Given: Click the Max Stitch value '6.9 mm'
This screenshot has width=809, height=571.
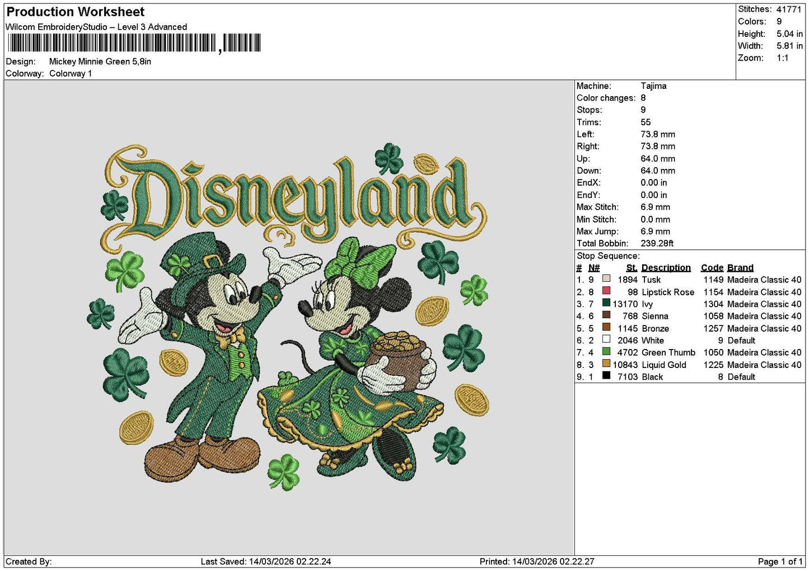Looking at the screenshot, I should point(656,207).
